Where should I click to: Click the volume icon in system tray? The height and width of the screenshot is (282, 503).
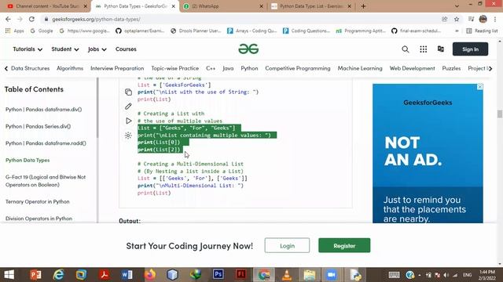tap(446, 275)
